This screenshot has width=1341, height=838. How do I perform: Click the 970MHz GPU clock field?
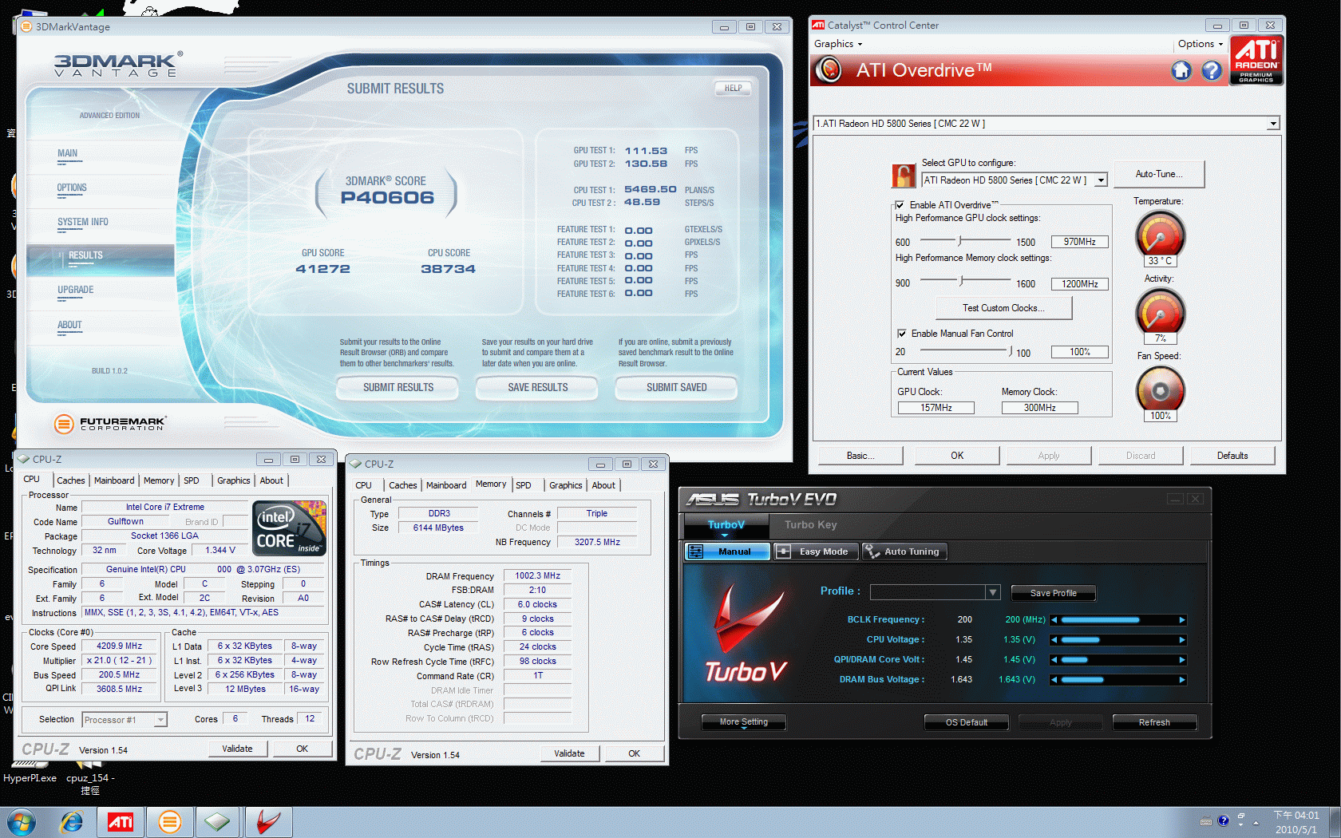coord(1080,242)
